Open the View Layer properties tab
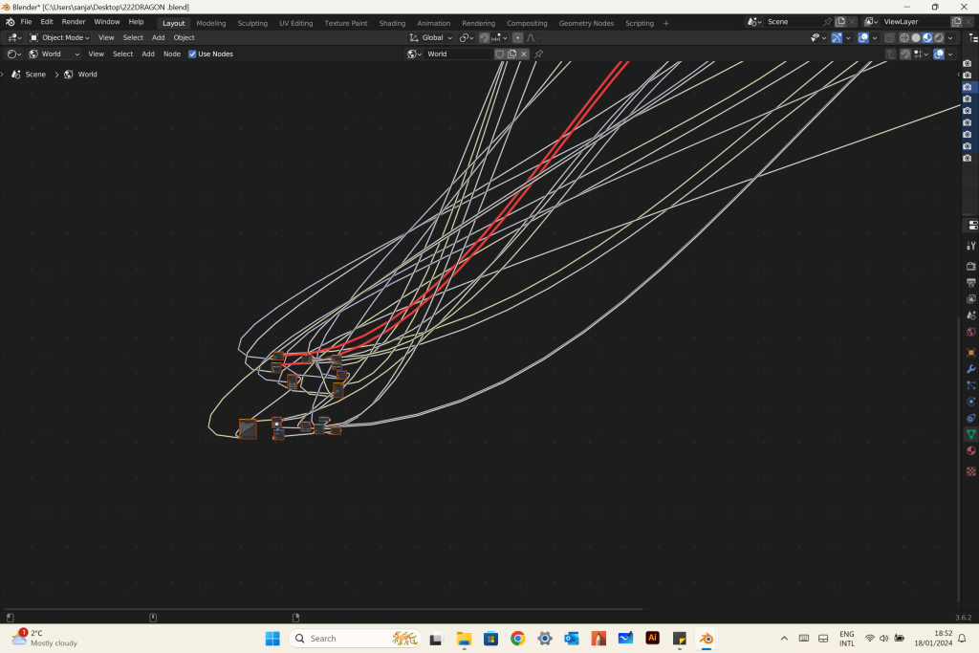Image resolution: width=979 pixels, height=653 pixels. tap(971, 299)
